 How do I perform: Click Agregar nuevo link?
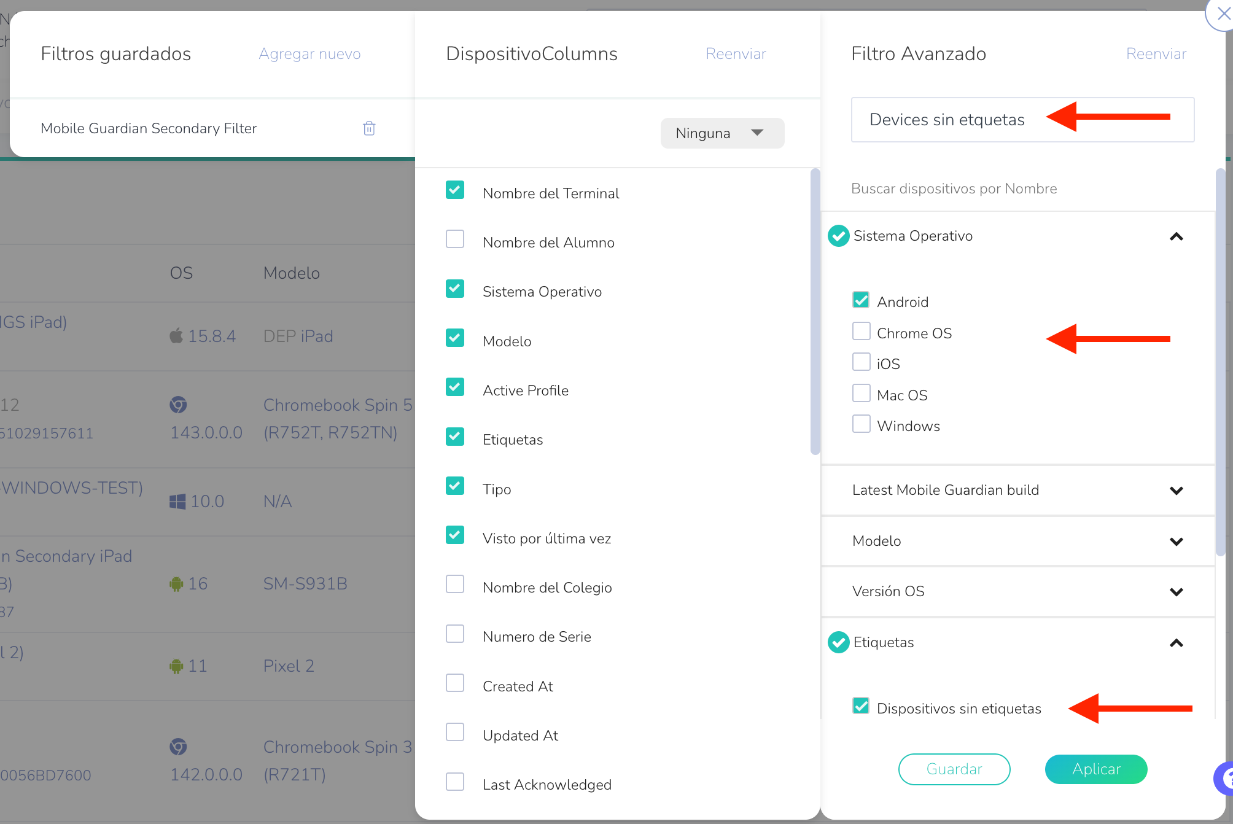(x=309, y=54)
